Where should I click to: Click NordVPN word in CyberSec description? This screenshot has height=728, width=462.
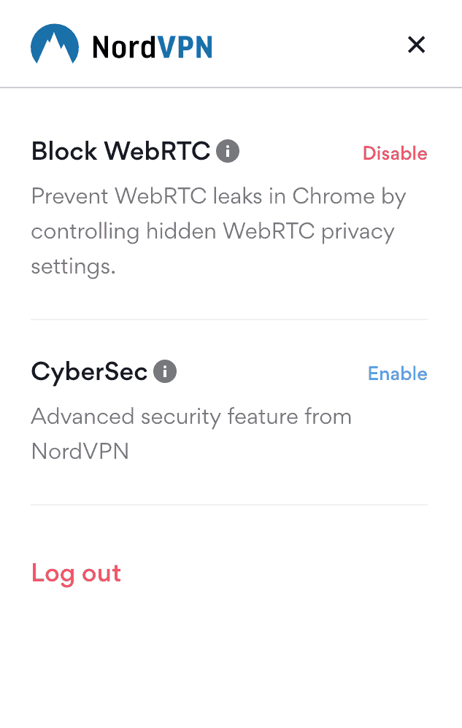click(80, 452)
